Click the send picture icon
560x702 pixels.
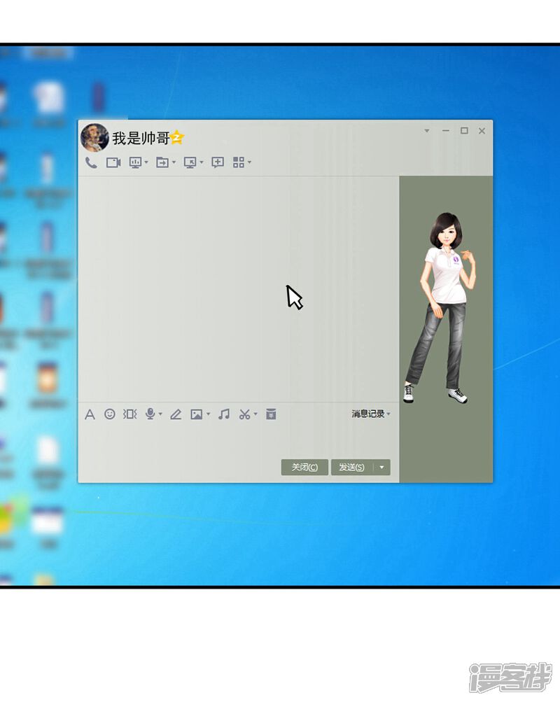(x=197, y=414)
